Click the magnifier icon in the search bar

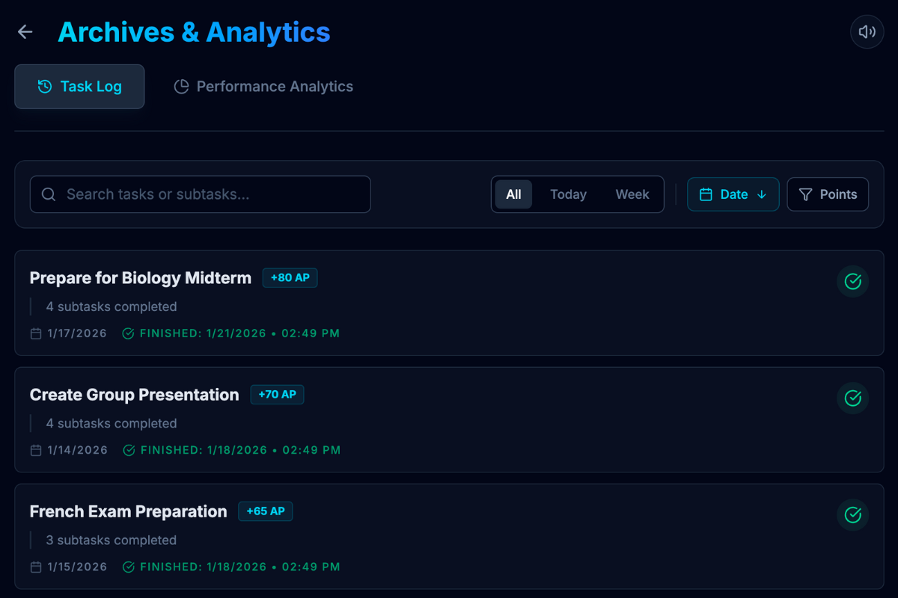pyautogui.click(x=49, y=194)
